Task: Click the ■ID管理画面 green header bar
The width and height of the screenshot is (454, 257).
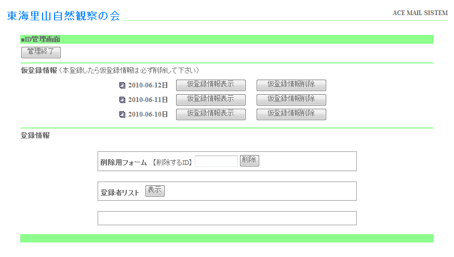Action: [226, 39]
